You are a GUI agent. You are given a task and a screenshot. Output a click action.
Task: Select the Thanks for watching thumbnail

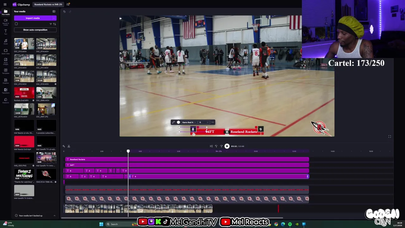click(x=24, y=174)
